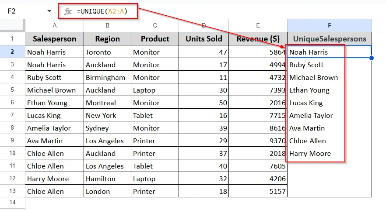Click the London region cell
The height and width of the screenshot is (210, 386).
(x=107, y=191)
